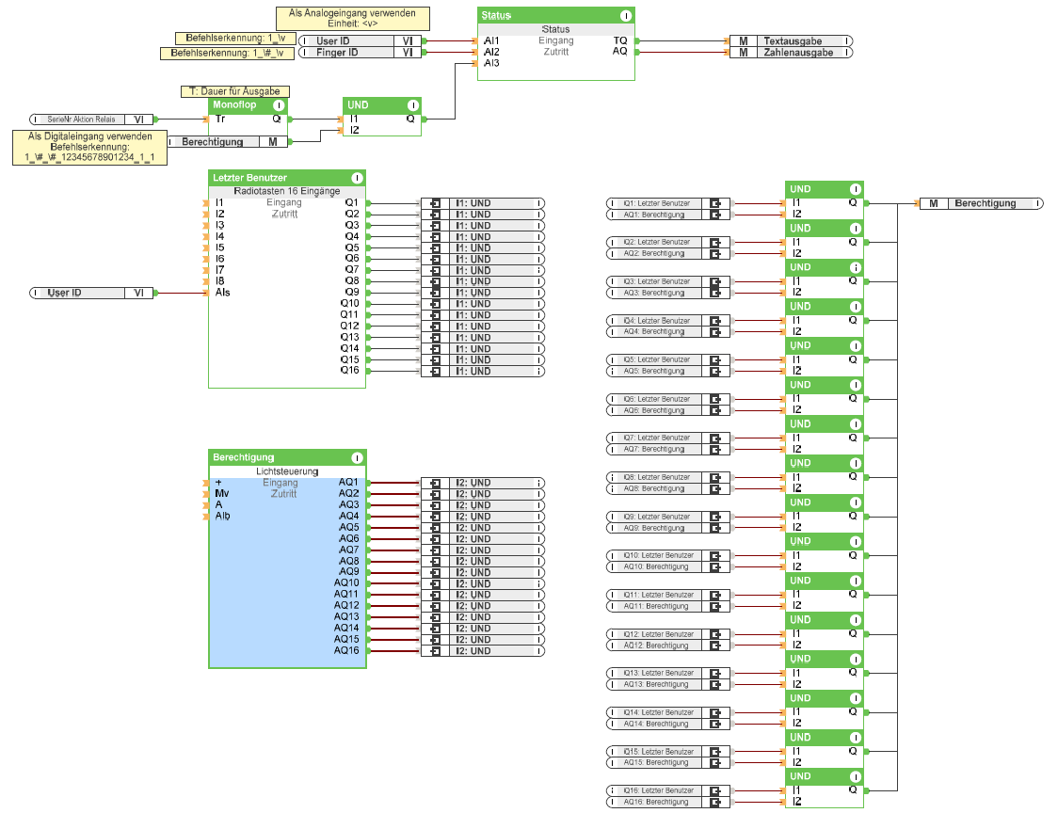This screenshot has width=1058, height=813.
Task: Open info icon of UND block beside Monoflop
Action: pyautogui.click(x=412, y=105)
